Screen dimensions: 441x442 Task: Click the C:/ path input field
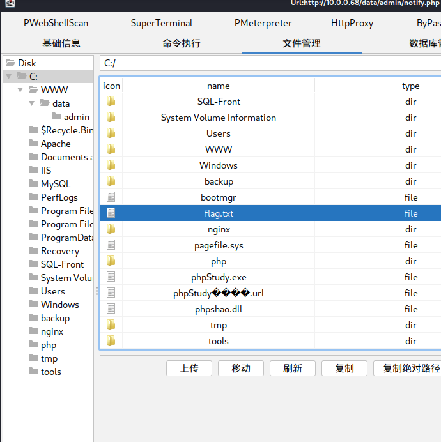pyautogui.click(x=268, y=63)
